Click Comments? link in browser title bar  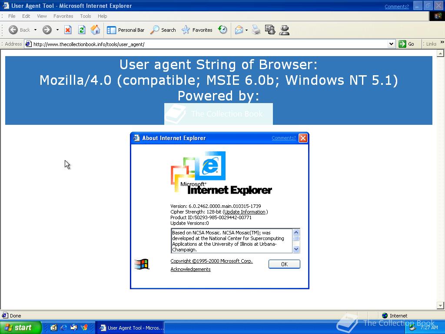click(x=397, y=7)
